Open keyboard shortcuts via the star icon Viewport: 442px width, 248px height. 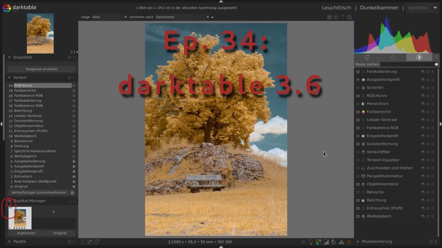coord(336,17)
